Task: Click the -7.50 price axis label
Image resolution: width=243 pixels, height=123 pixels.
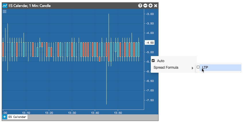Action: click(150, 100)
